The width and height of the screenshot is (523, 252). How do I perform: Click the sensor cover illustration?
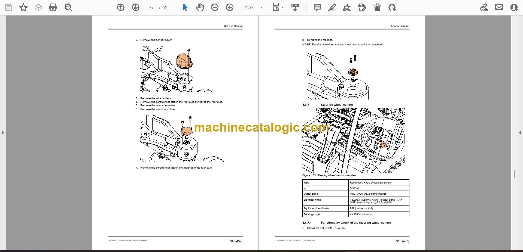(x=176, y=69)
